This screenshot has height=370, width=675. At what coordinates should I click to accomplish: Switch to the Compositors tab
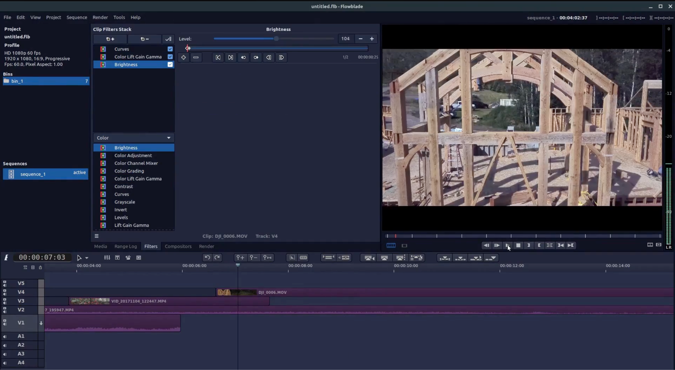(x=178, y=246)
